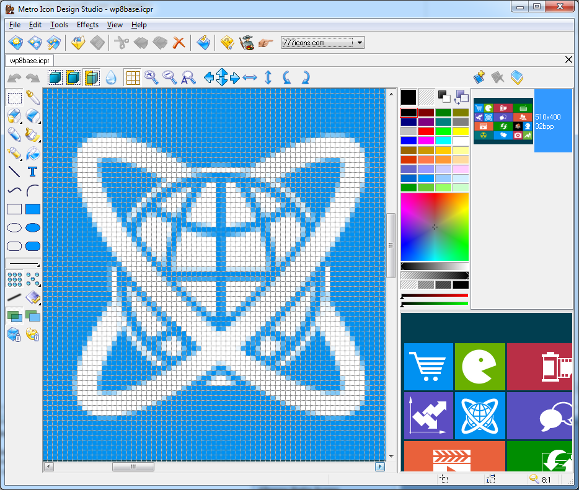
Task: Select the sparse dot spray pattern
Action: pos(33,279)
